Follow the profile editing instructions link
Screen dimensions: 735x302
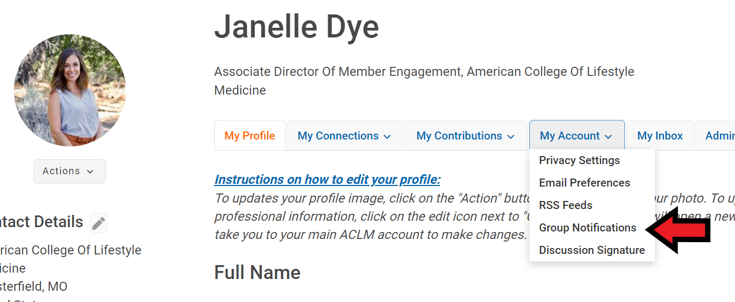(327, 180)
